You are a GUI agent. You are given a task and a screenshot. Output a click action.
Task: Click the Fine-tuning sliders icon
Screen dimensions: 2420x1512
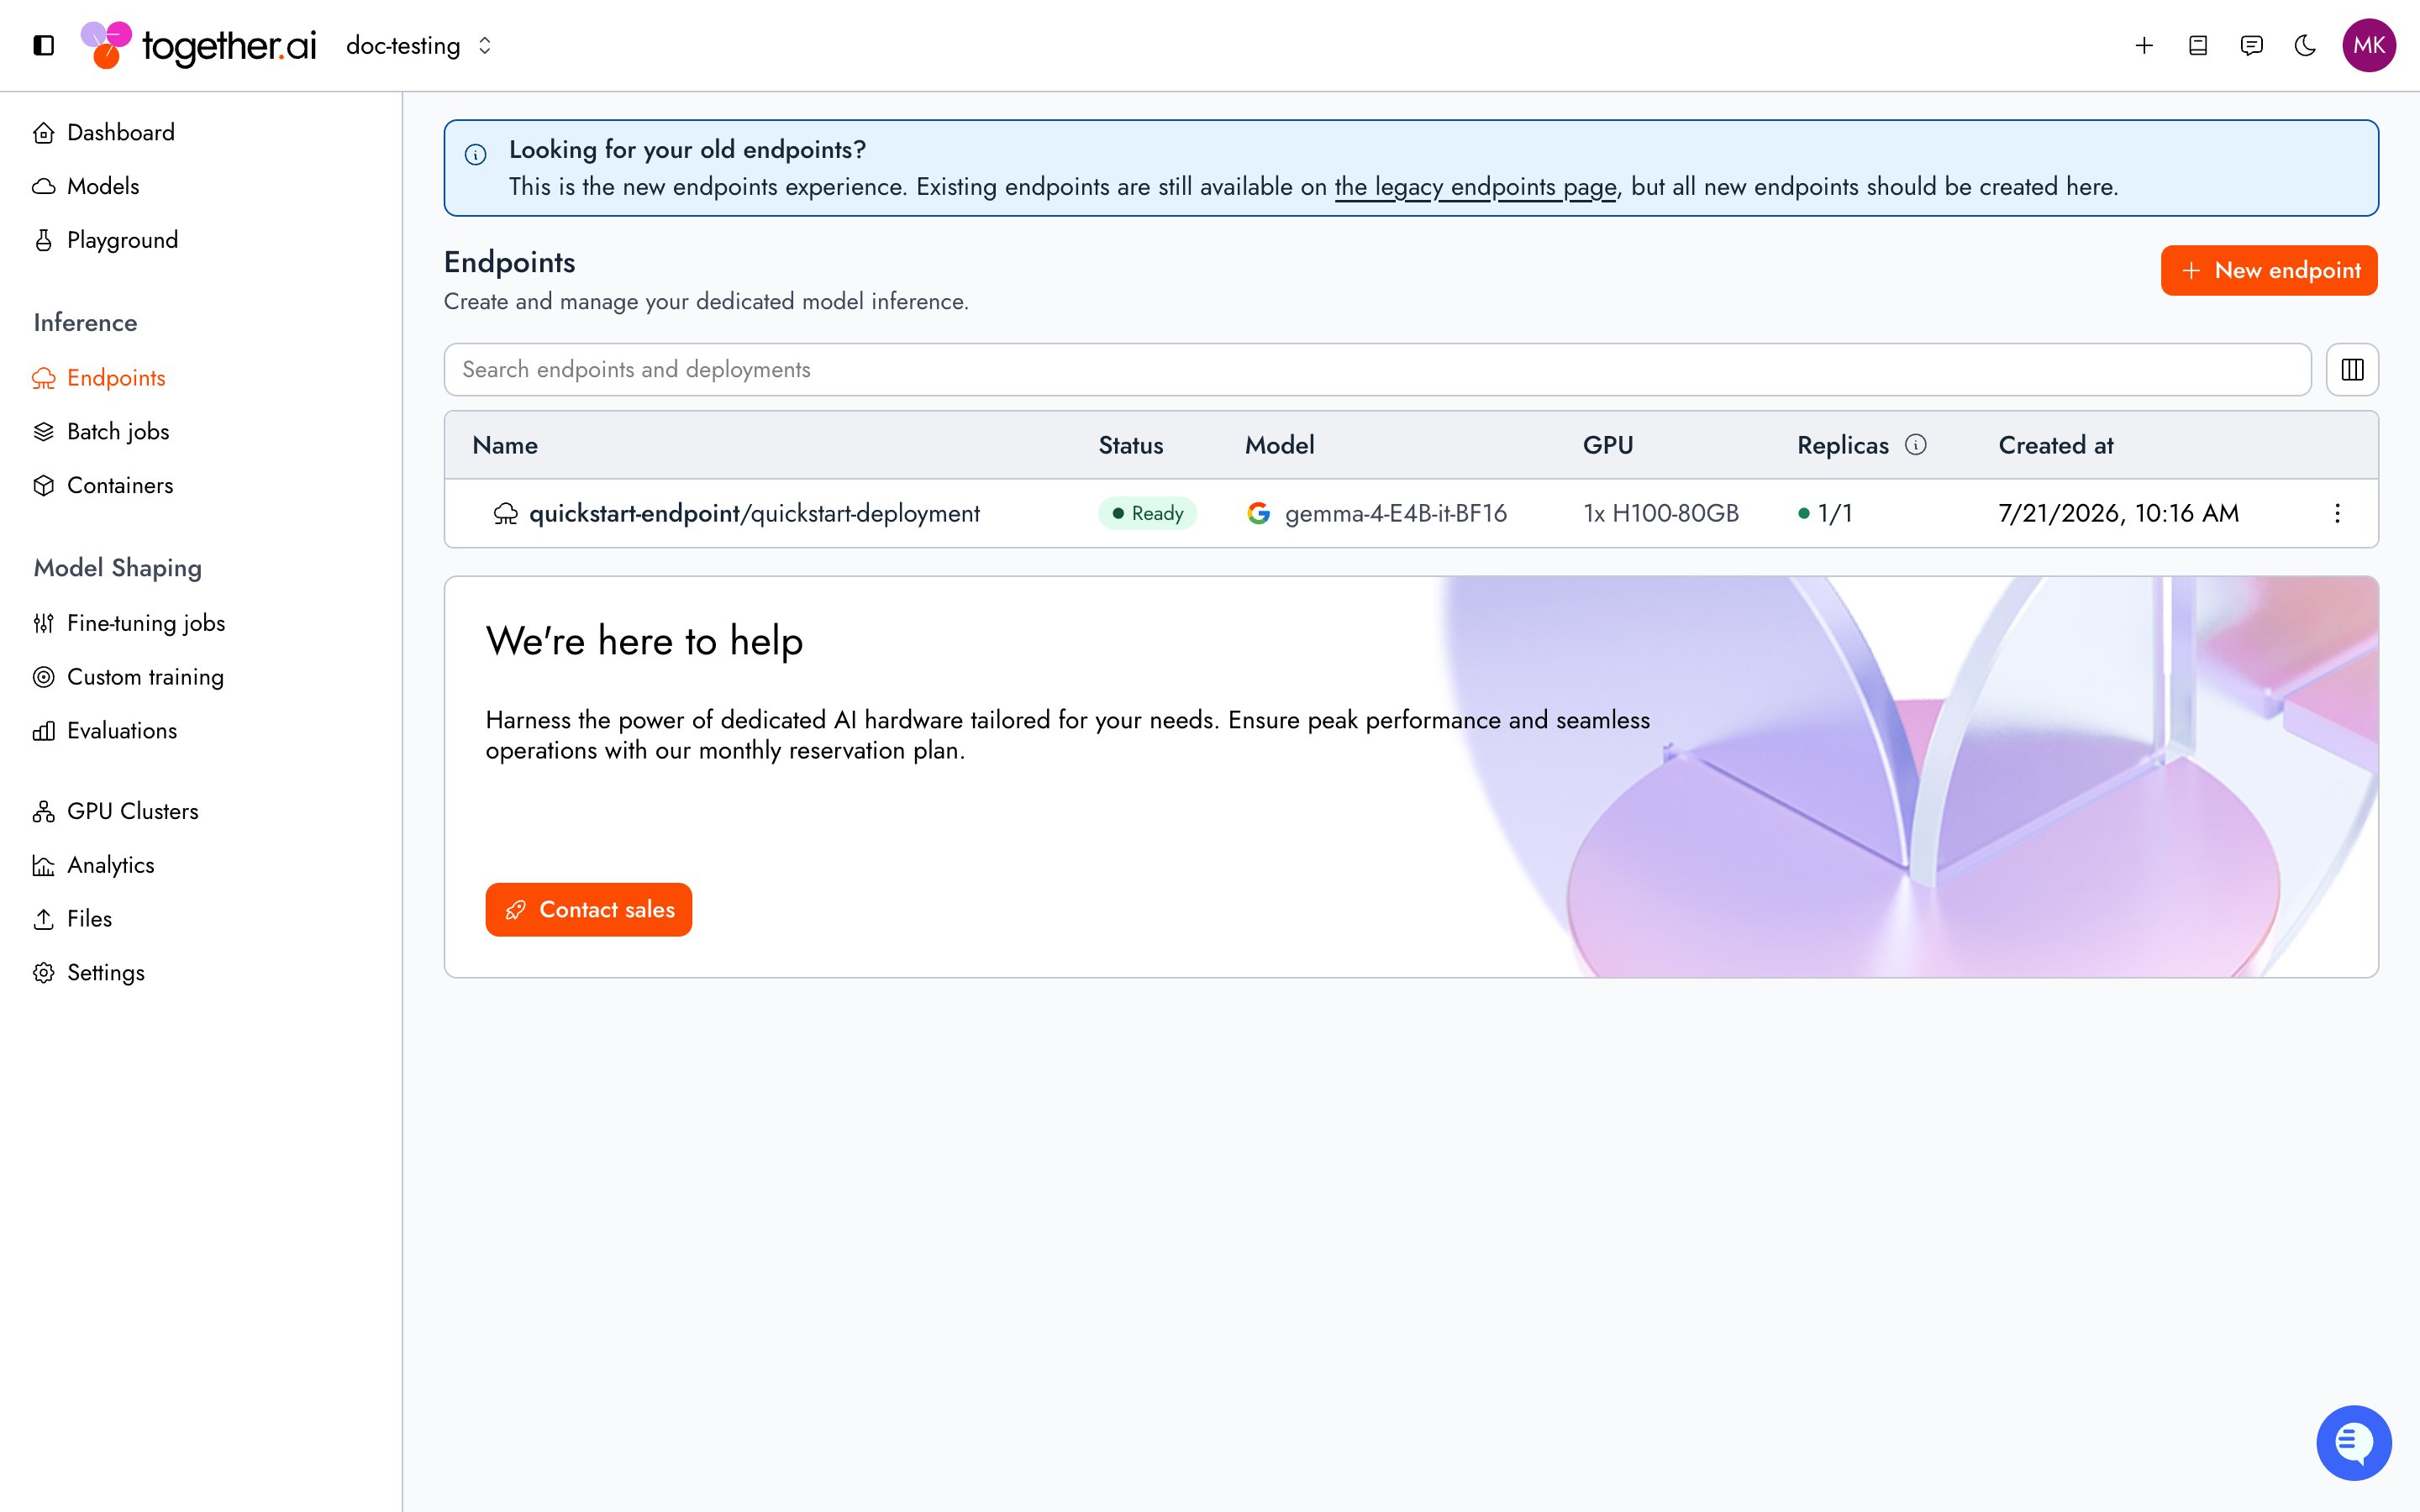(x=43, y=624)
